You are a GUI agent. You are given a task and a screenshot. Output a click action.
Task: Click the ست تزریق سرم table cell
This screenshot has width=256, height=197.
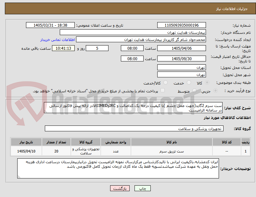[x=172, y=151]
